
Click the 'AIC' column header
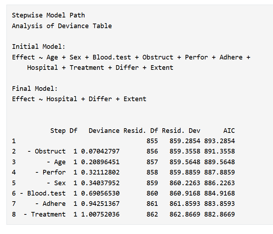(229, 131)
